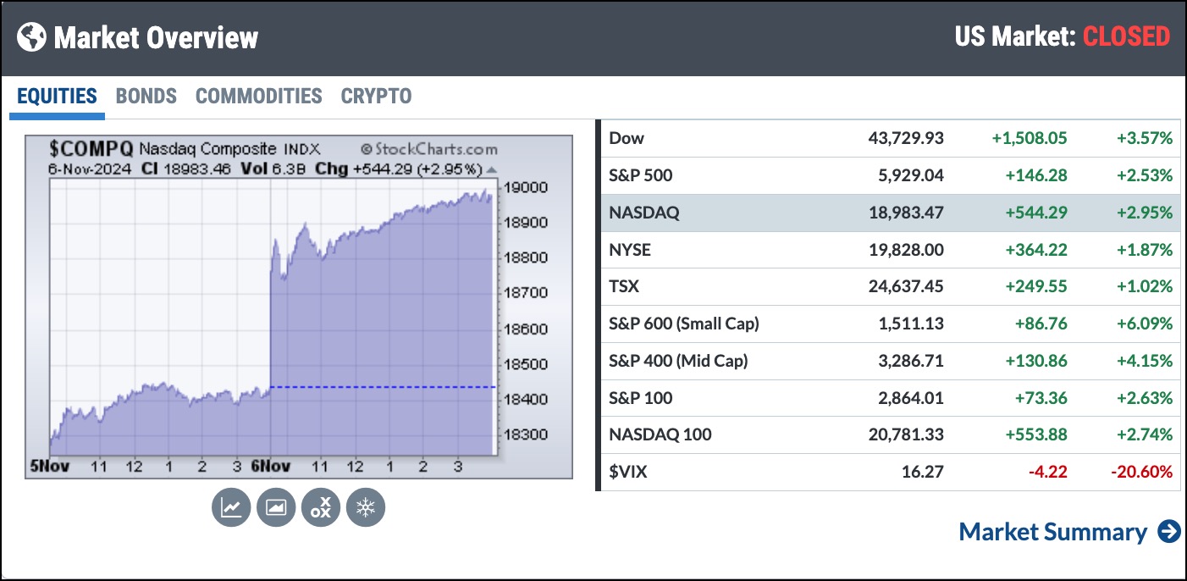Click the S&P 500 change +146.28
This screenshot has height=581, width=1187.
1036,175
